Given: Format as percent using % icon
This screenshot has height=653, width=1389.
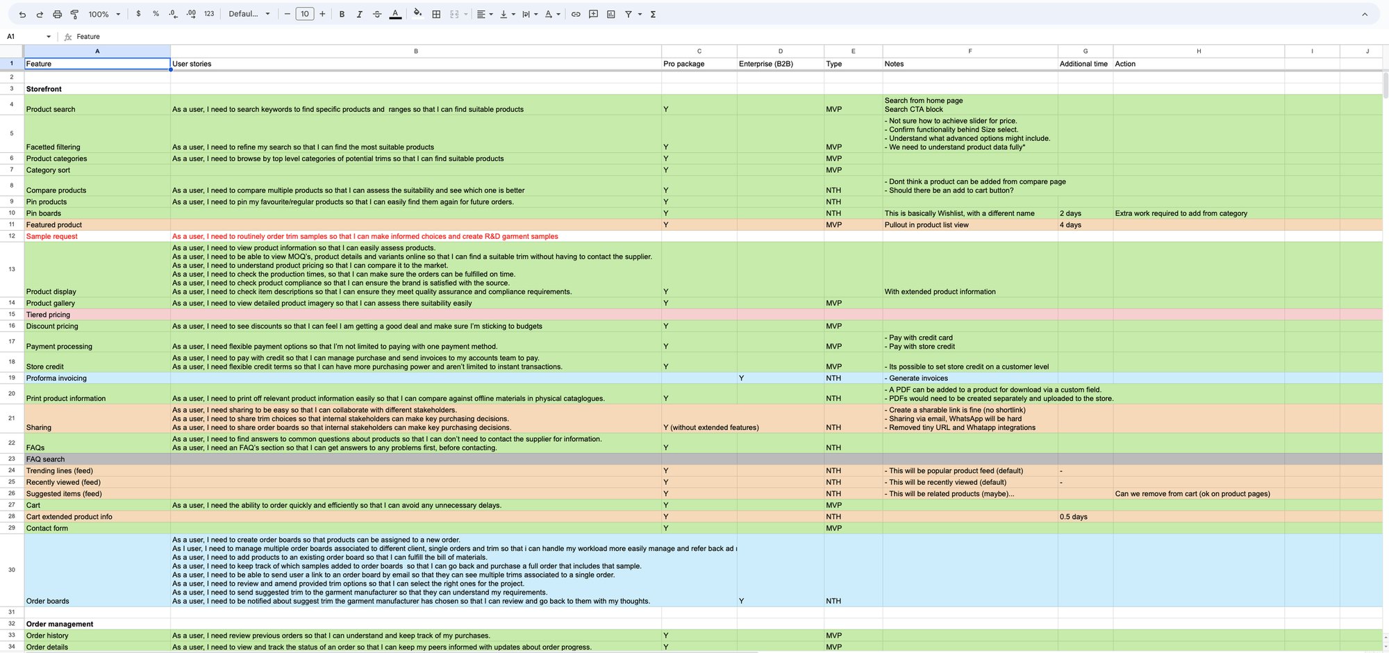Looking at the screenshot, I should pos(156,14).
